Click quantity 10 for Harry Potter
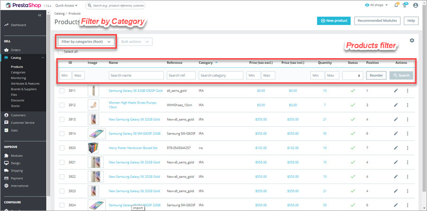 coord(325,148)
